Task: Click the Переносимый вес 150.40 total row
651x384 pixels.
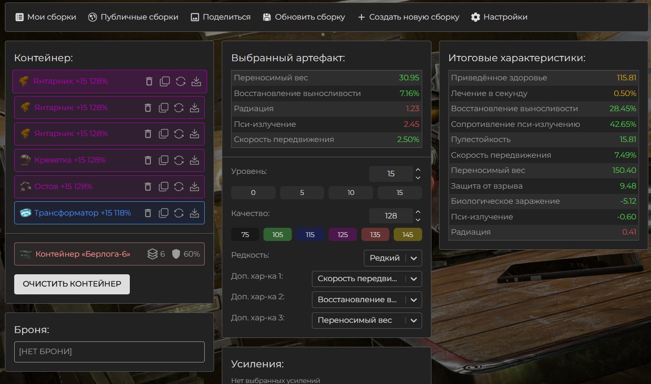Action: coord(544,170)
